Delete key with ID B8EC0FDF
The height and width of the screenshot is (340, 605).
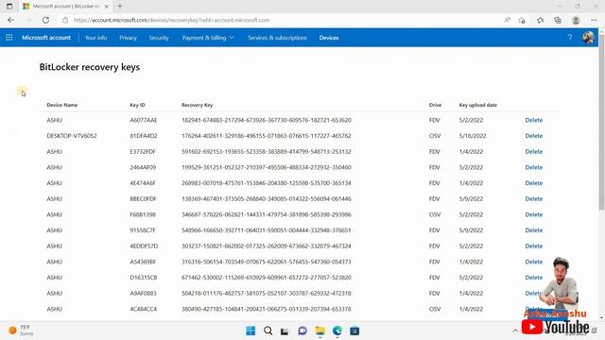tap(533, 198)
